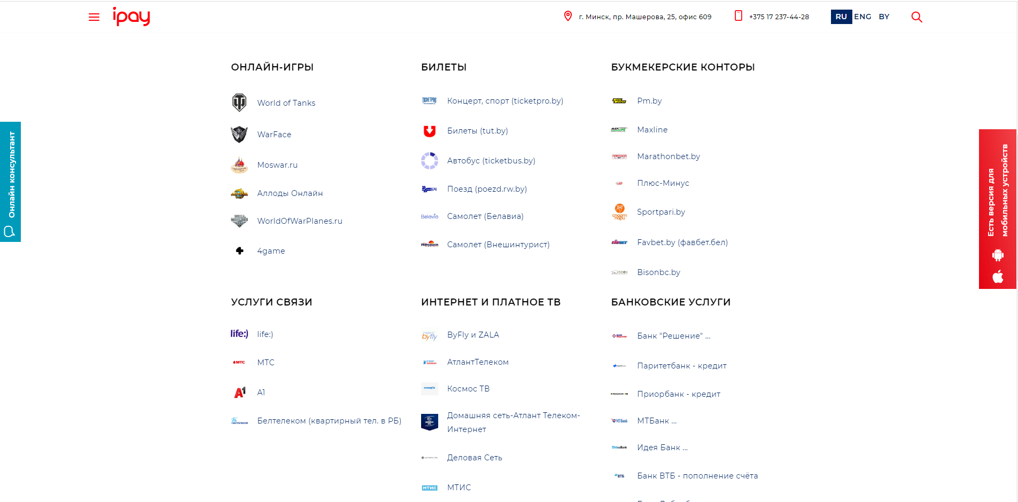Click the Favbet logo icon
The width and height of the screenshot is (1018, 502).
point(619,242)
